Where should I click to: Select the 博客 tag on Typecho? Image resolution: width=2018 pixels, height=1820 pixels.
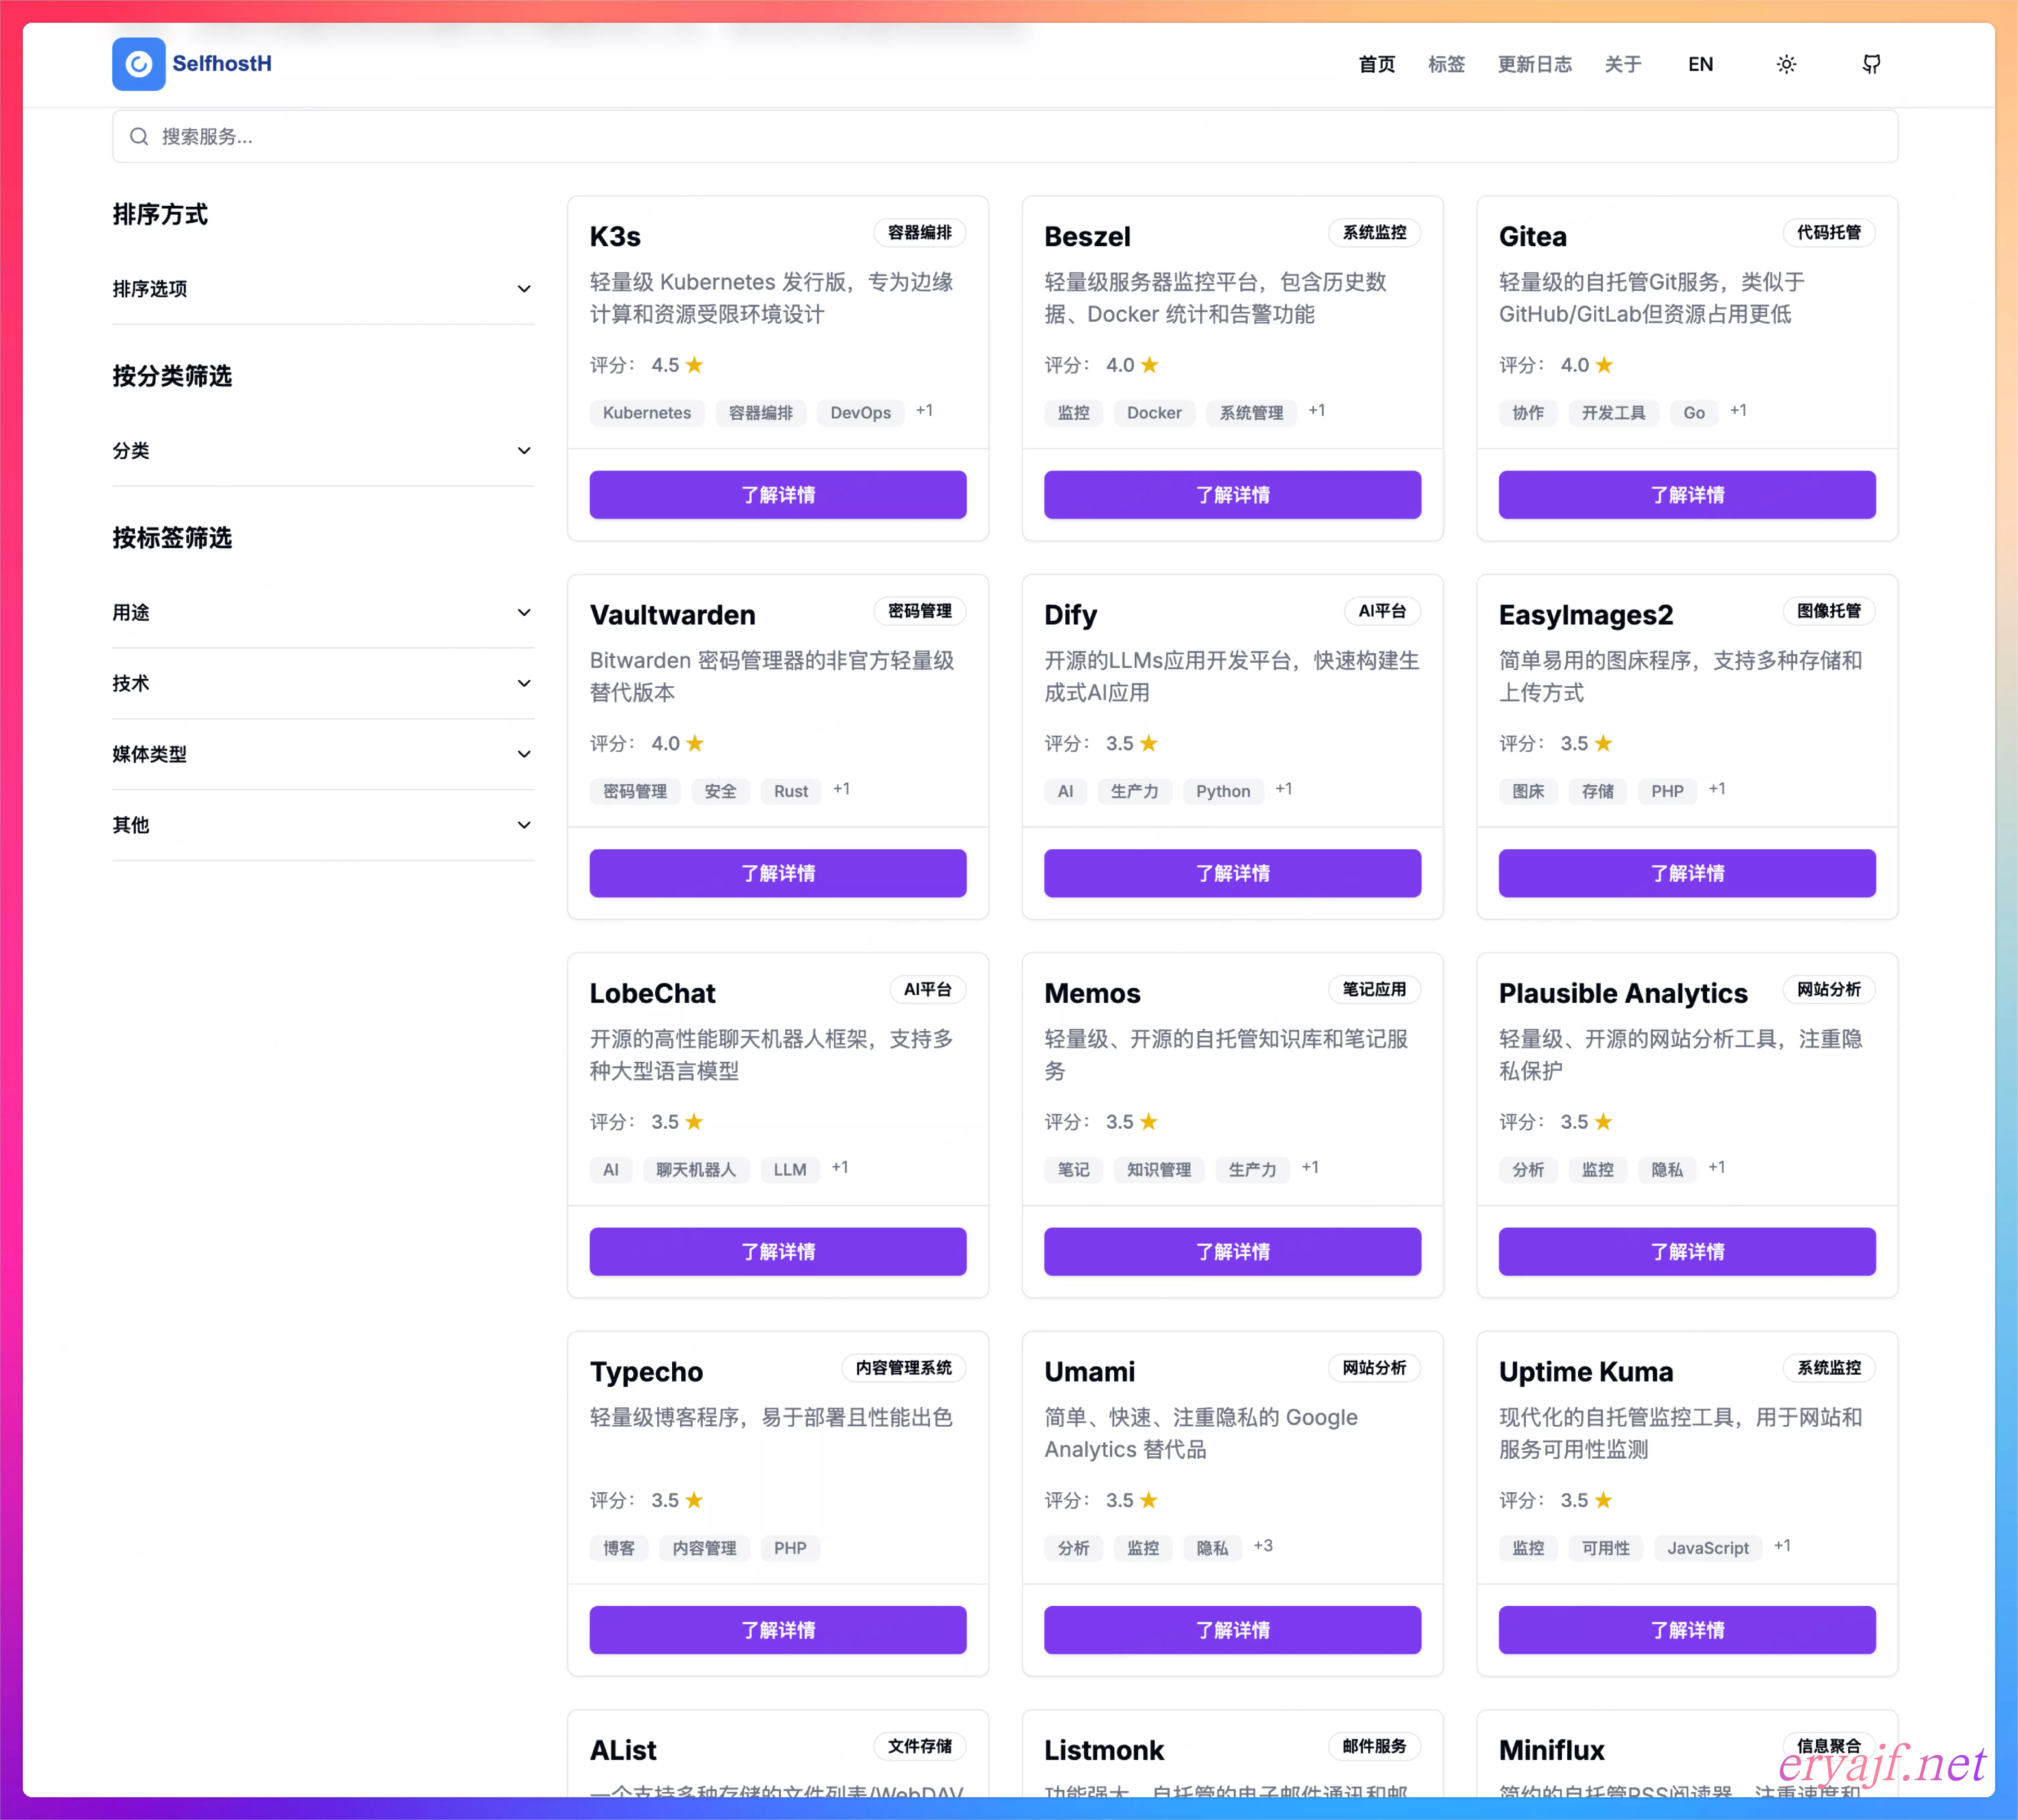(x=619, y=1548)
